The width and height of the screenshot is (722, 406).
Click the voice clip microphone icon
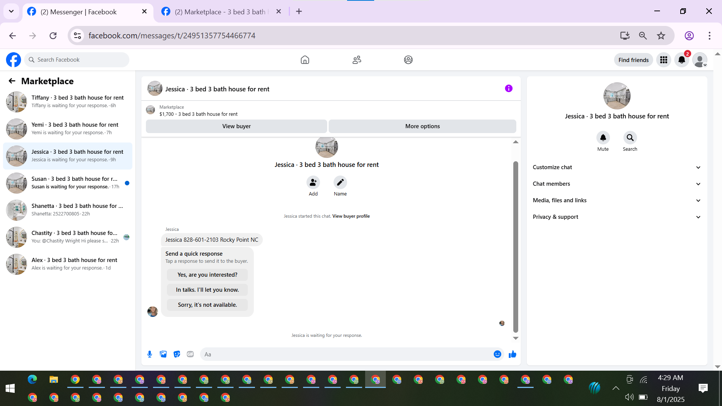[x=150, y=354]
